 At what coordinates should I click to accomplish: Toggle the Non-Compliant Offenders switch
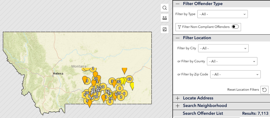click(x=235, y=27)
